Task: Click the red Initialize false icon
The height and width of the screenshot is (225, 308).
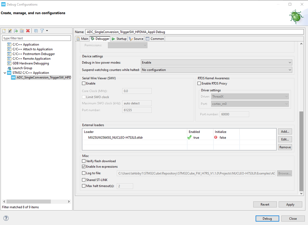Action: [216, 137]
